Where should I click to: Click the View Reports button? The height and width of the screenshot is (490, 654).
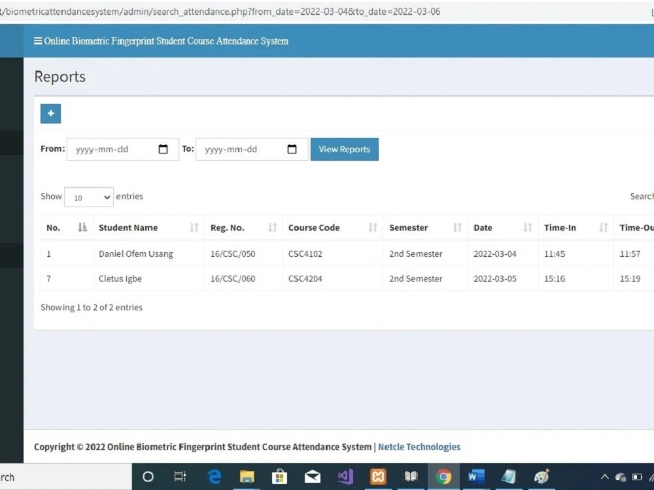tap(345, 149)
